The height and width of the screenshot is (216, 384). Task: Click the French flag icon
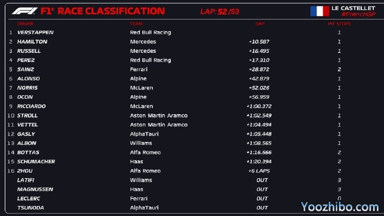coord(320,11)
